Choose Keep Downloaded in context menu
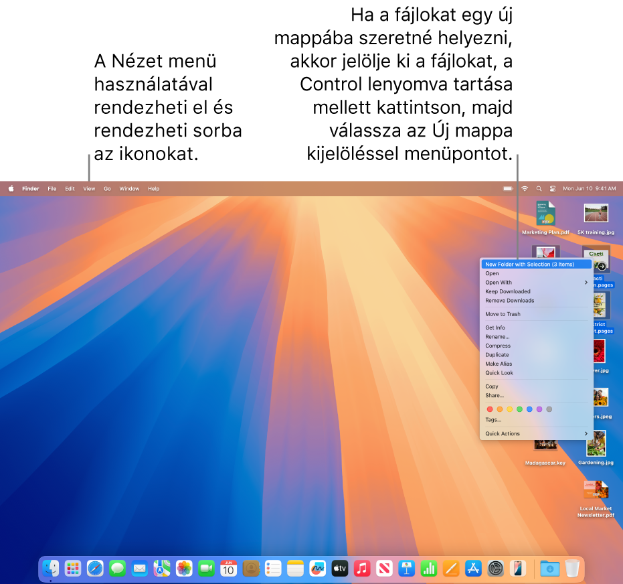 coord(536,292)
